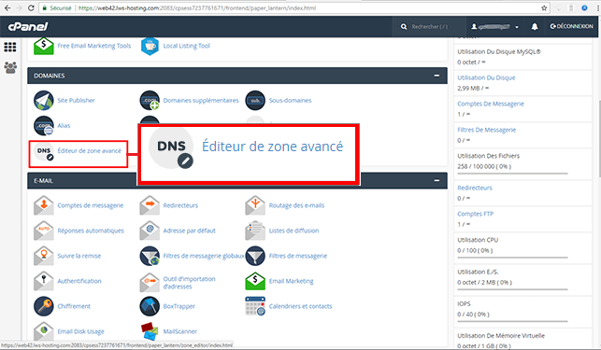Click BoxTrapper text link
Image resolution: width=601 pixels, height=350 pixels.
tap(179, 306)
